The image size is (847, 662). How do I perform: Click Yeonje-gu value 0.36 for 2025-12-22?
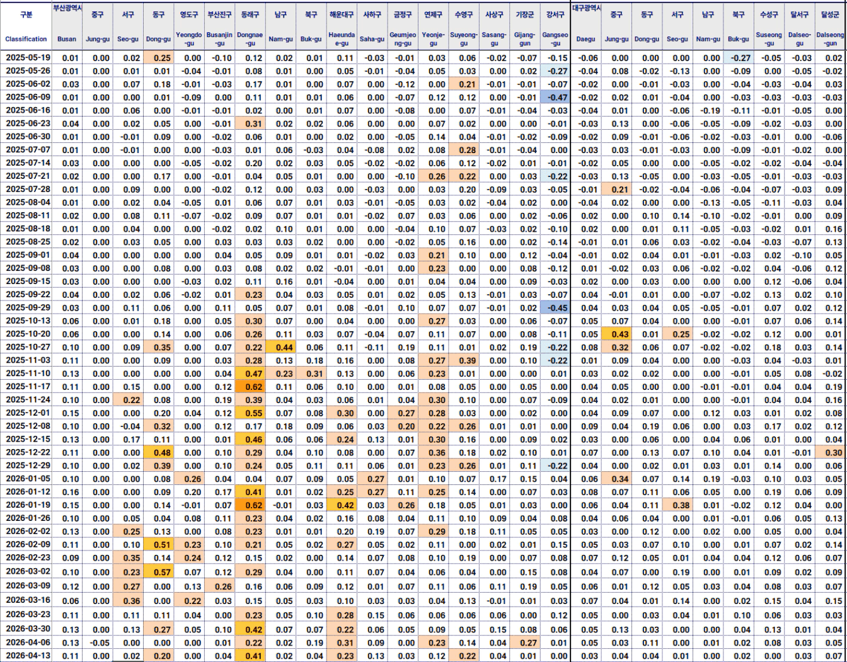[x=434, y=453]
